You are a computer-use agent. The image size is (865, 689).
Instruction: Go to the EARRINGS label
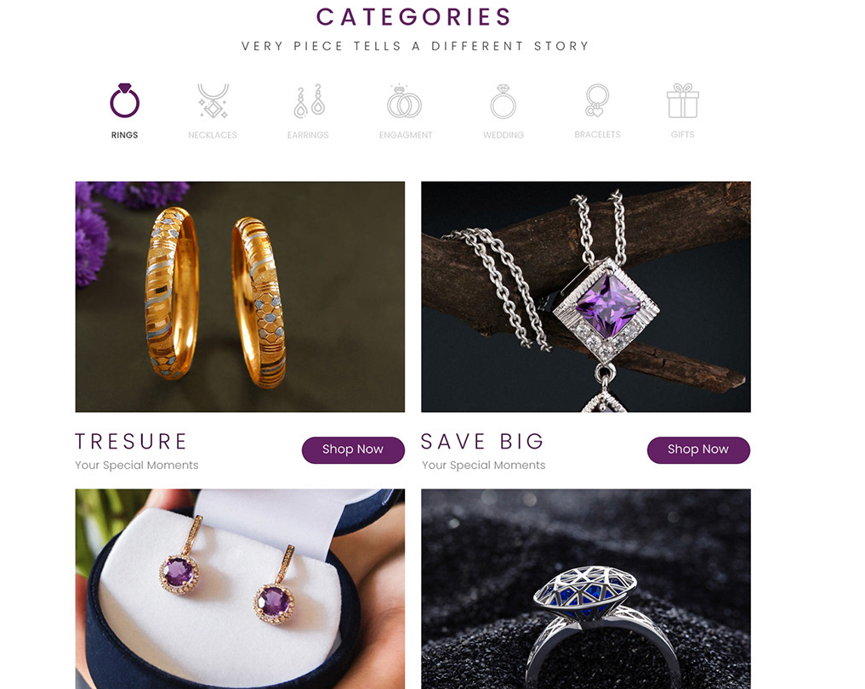point(308,135)
